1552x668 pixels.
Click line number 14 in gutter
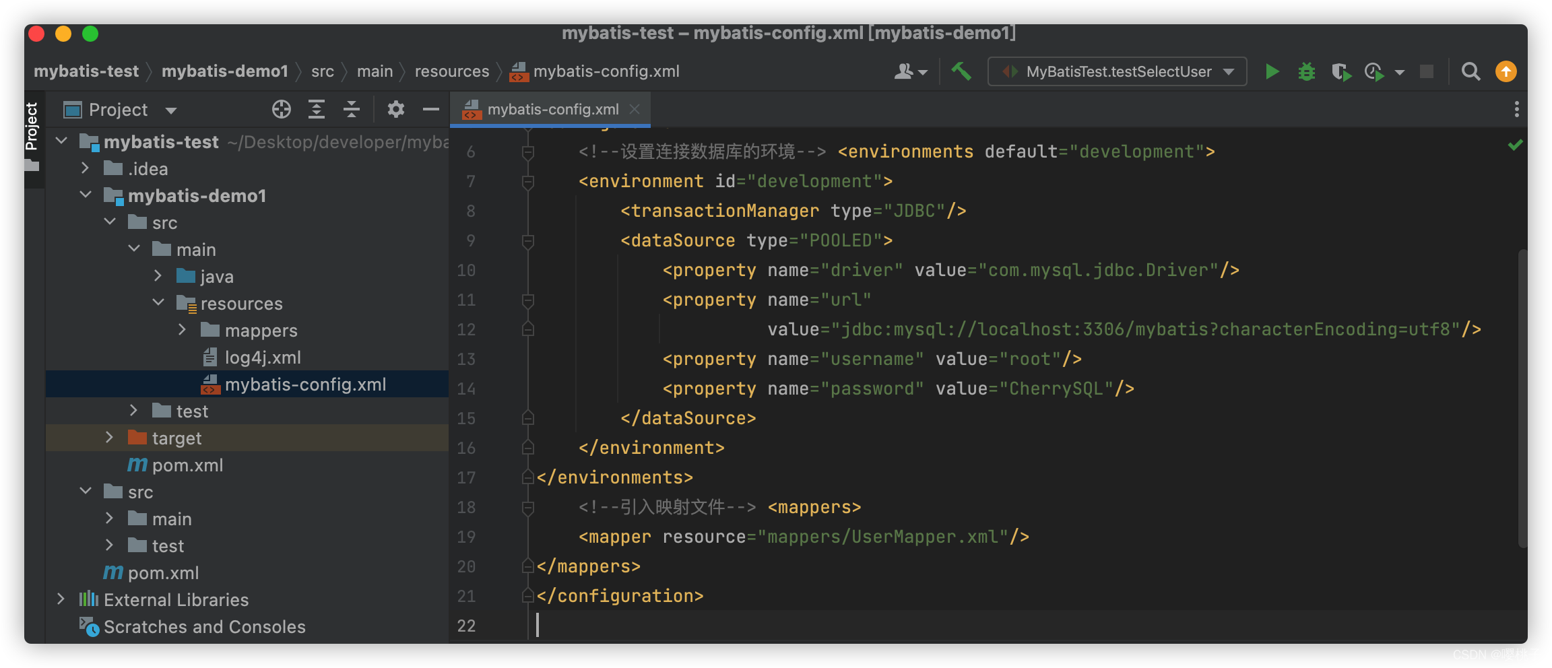466,389
